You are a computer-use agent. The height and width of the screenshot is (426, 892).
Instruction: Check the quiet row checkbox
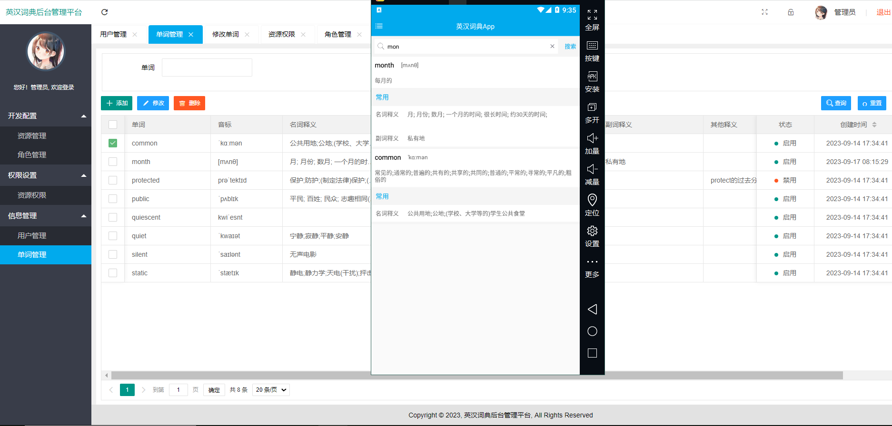pos(113,236)
